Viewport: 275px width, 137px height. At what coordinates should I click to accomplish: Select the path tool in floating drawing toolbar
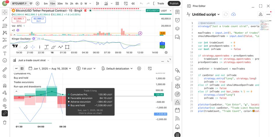click(x=60, y=47)
